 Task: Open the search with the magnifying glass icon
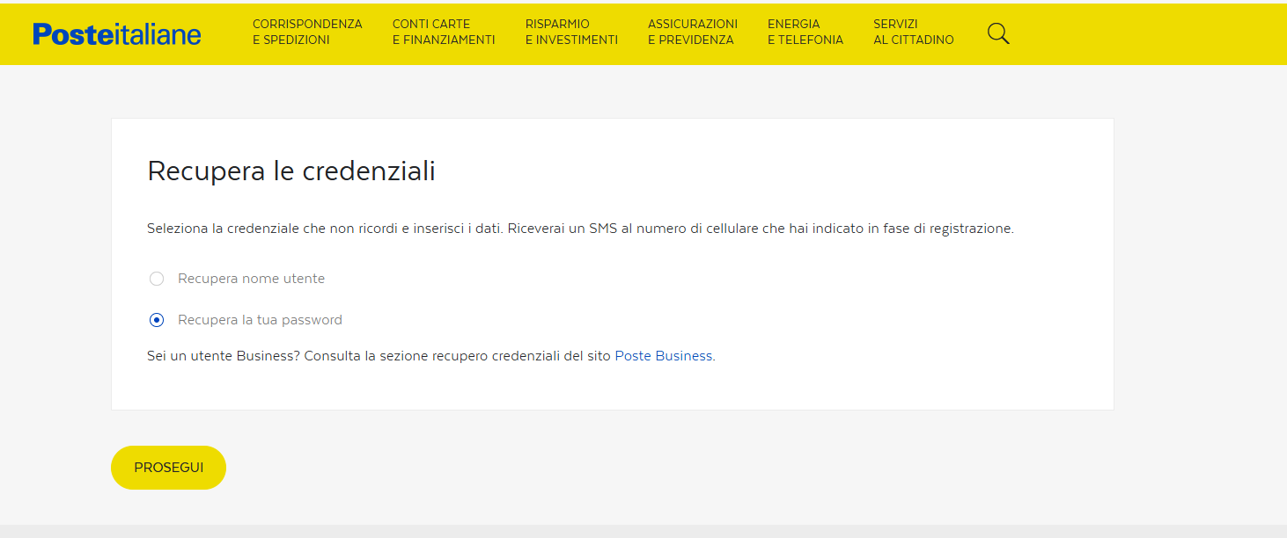[x=998, y=33]
